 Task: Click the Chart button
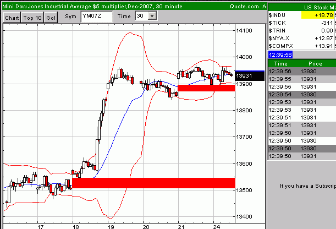(x=11, y=18)
